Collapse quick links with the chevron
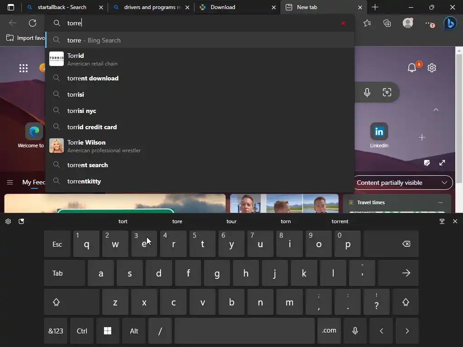 (x=435, y=110)
